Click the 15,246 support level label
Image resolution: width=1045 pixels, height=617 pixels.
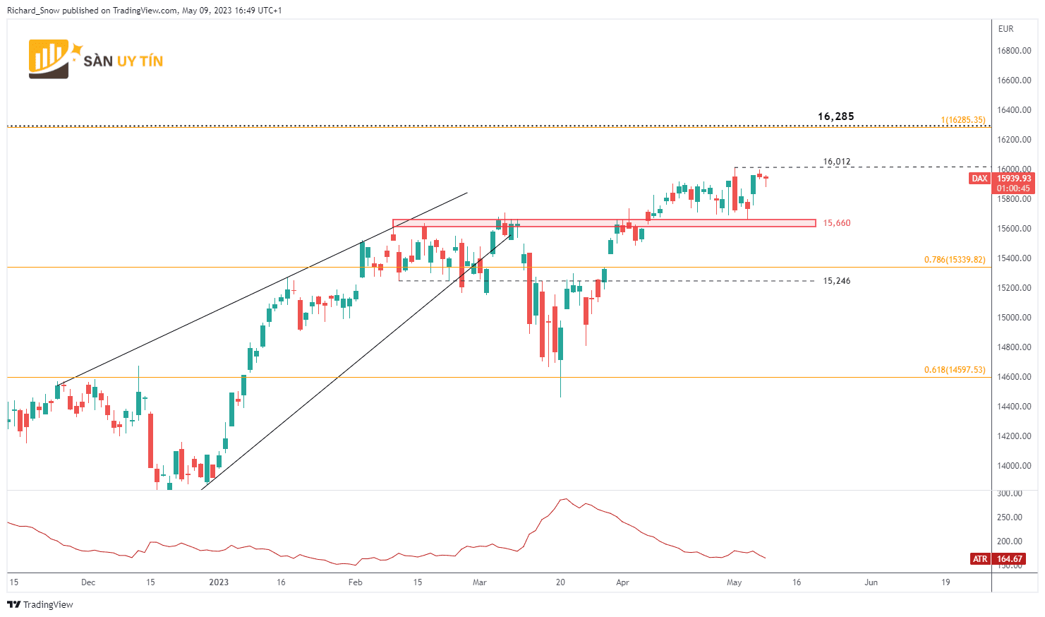(x=837, y=281)
